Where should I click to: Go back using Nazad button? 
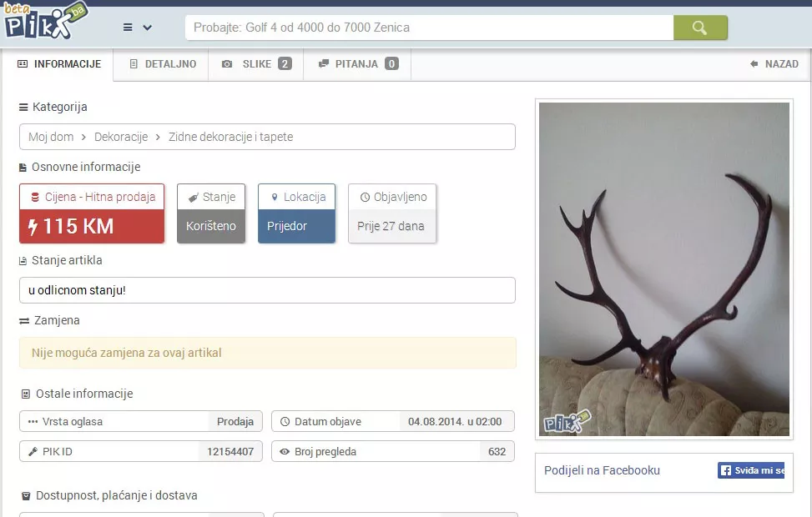click(774, 64)
